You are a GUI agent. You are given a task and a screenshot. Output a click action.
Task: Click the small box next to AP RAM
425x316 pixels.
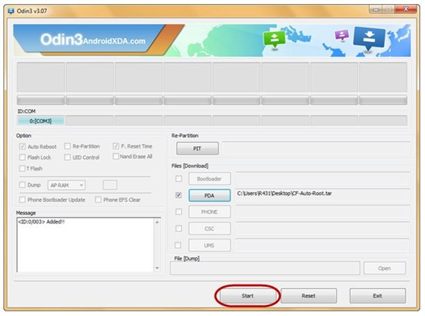110,185
